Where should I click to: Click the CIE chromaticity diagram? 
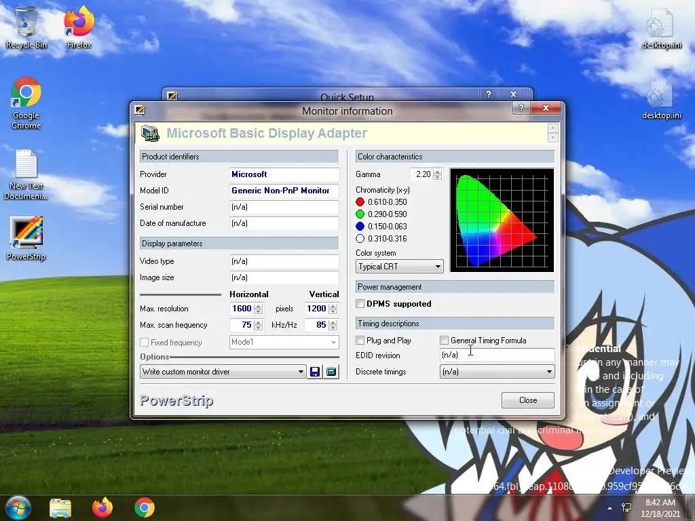[x=502, y=220]
